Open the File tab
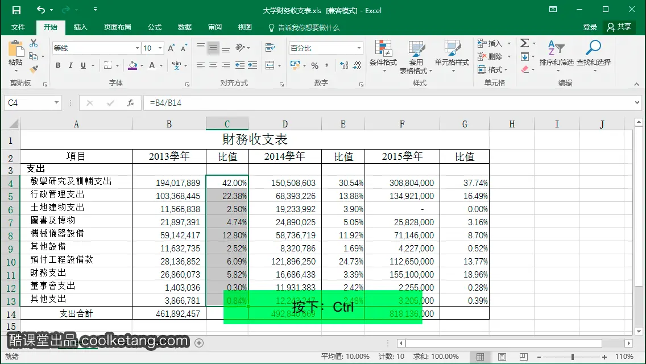 point(18,27)
